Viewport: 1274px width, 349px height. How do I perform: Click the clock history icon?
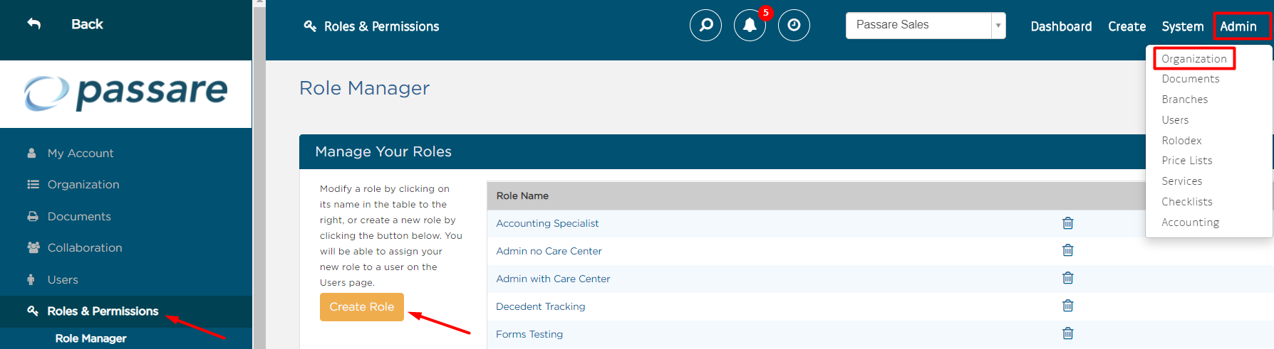794,26
